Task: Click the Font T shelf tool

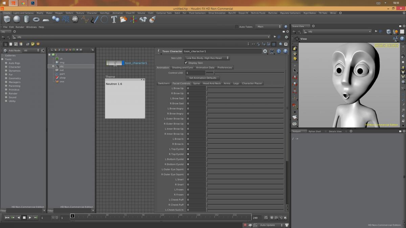Action: coord(114,19)
